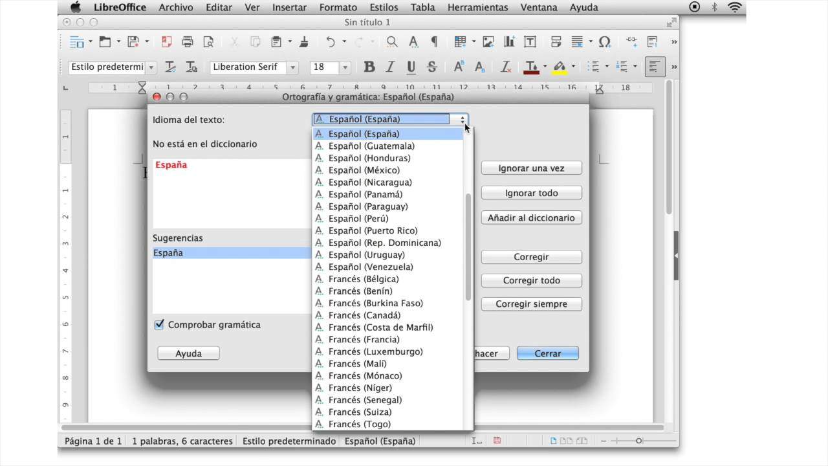This screenshot has width=828, height=466.
Task: Select Español (México) from language list
Action: (362, 170)
